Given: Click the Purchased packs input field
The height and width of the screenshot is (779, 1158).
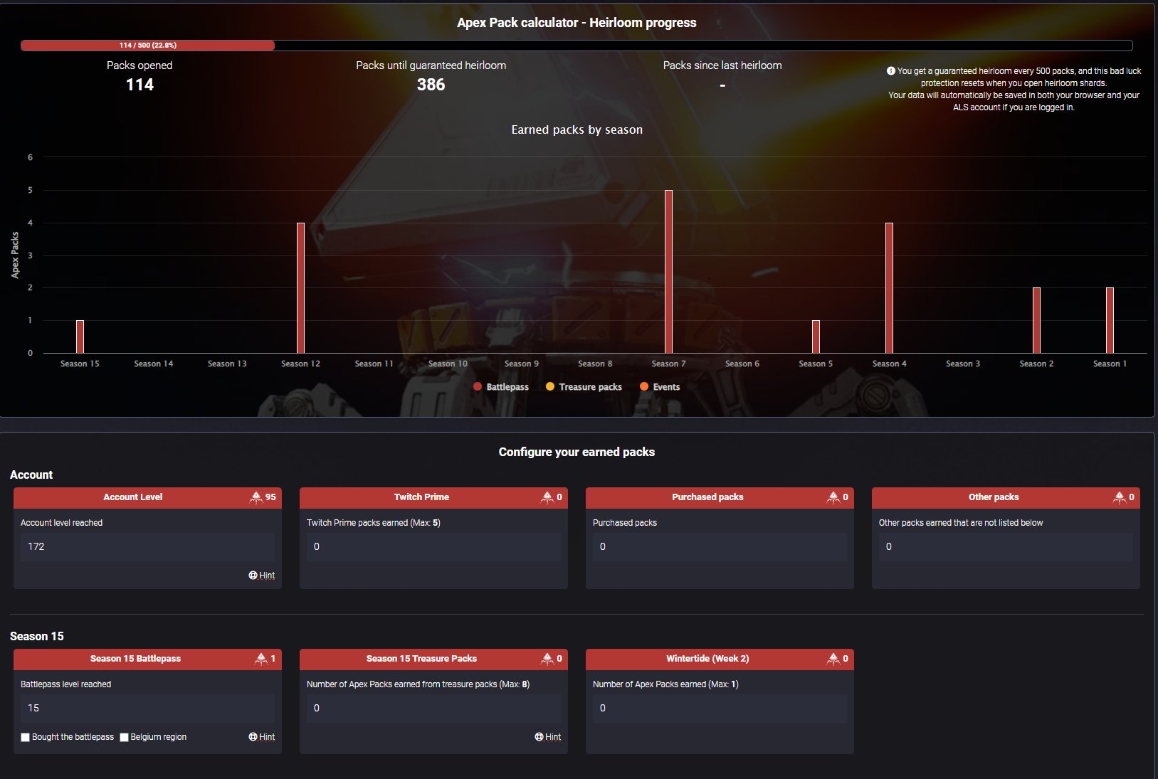Looking at the screenshot, I should 720,547.
